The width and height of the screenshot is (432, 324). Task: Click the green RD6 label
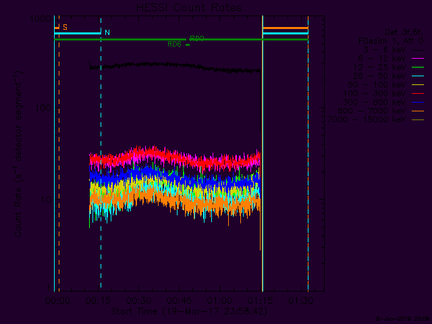(x=174, y=44)
